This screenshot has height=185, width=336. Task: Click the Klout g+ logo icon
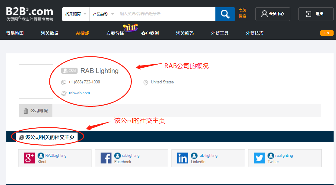coord(29,158)
